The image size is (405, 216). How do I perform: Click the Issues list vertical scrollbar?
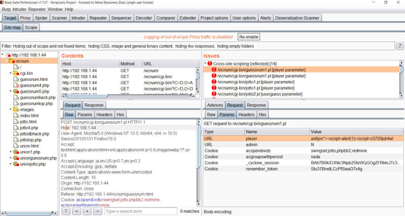[x=401, y=79]
